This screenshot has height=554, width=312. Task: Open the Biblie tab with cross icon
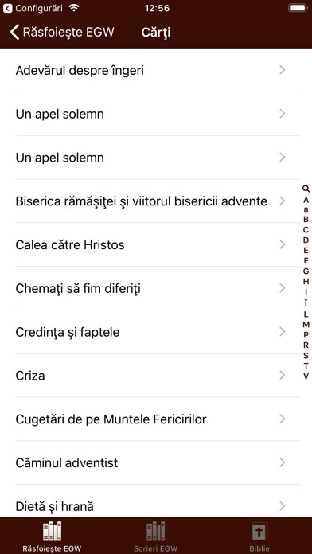[259, 536]
